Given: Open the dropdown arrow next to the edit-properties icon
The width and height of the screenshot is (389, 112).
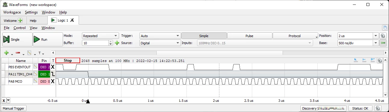Looking at the screenshot, I should 35,54.
